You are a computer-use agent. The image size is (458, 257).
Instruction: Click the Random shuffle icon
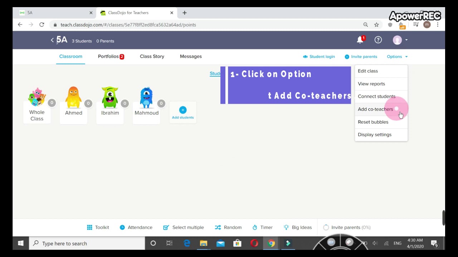218,227
